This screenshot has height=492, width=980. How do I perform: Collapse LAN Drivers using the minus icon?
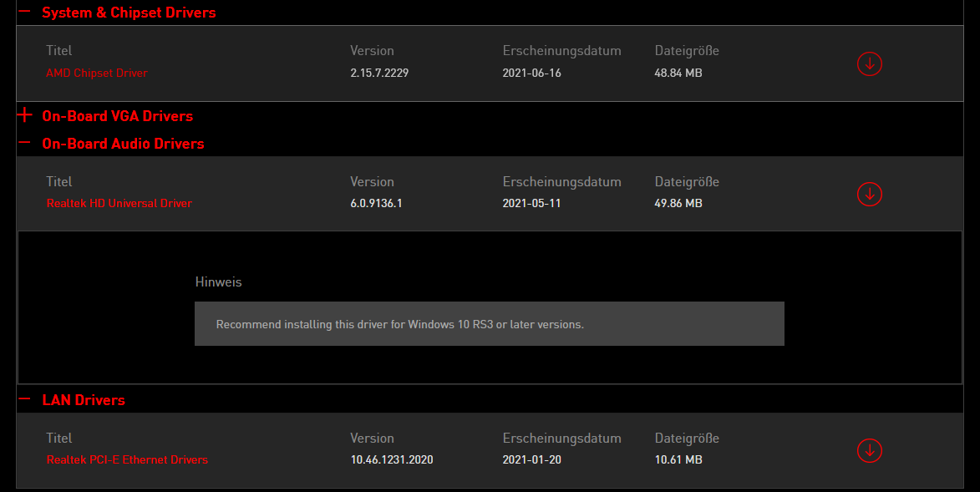pyautogui.click(x=24, y=398)
